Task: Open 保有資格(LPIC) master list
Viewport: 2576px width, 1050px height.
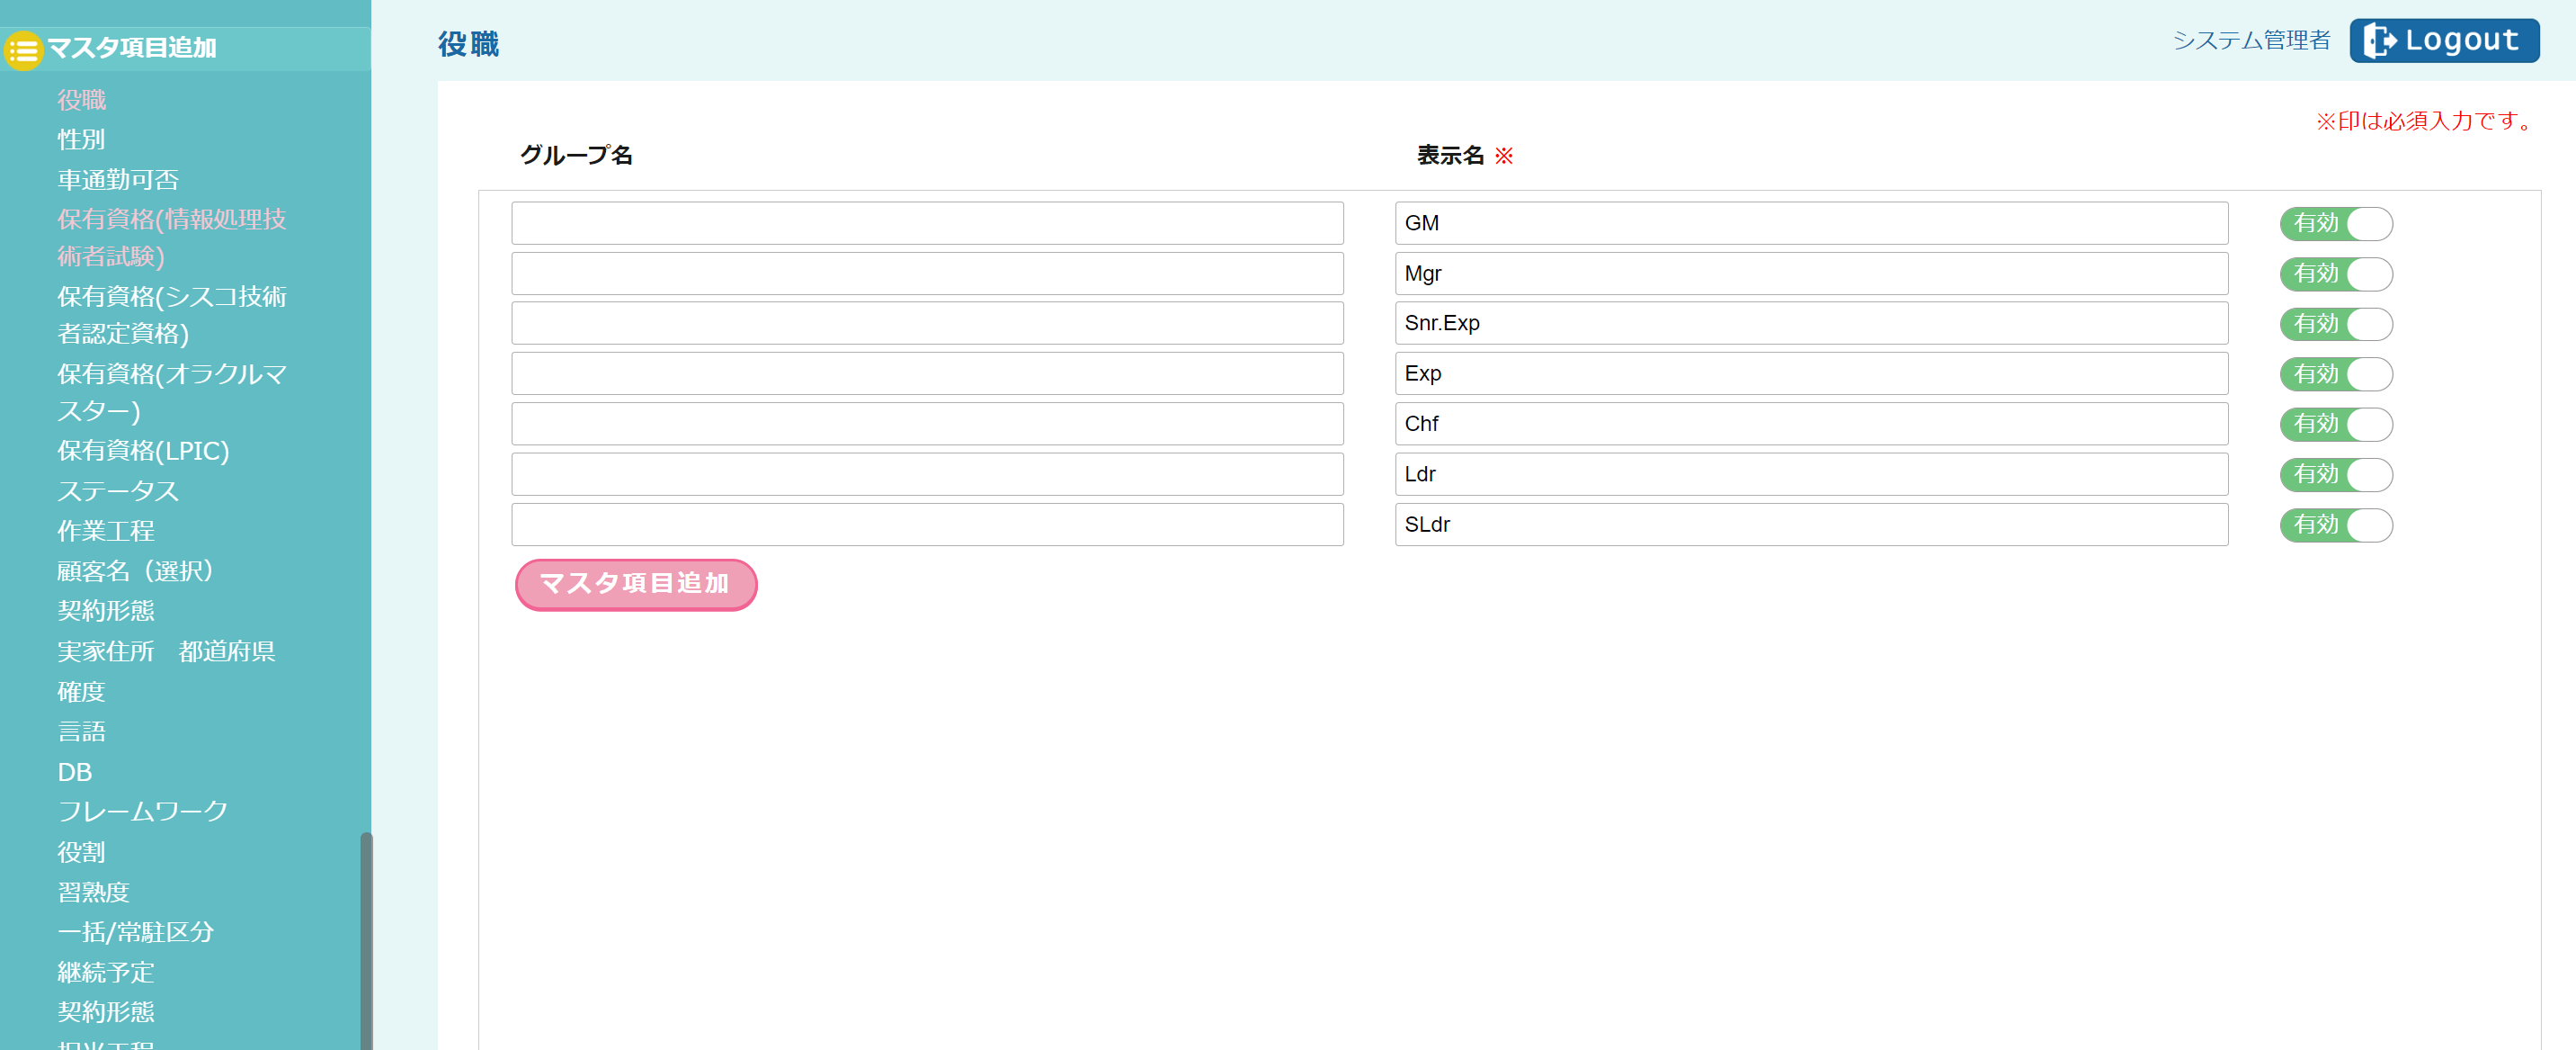Action: [143, 451]
